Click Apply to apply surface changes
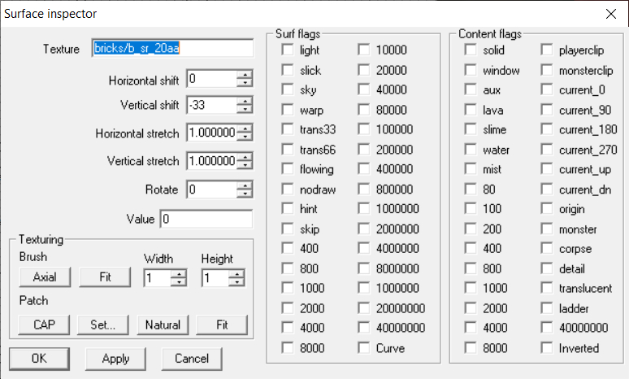Screen dimensions: 629x379 (116, 358)
